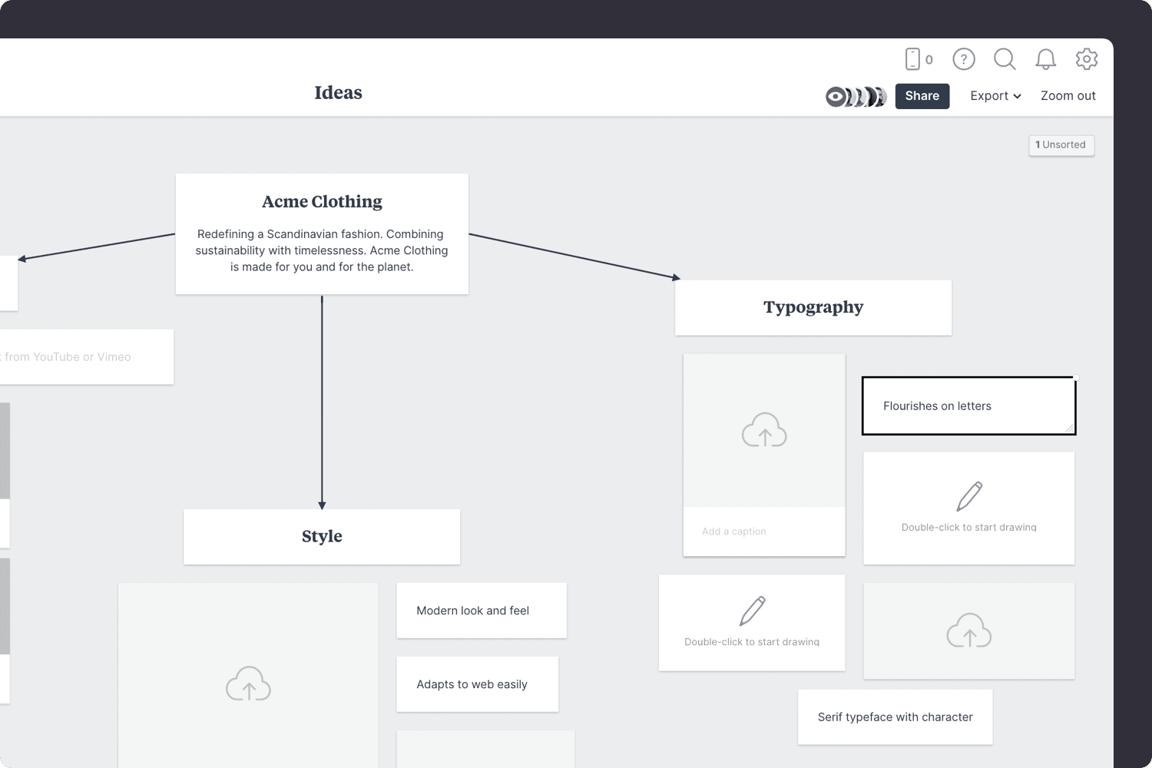Click pencil icon in sketch card above Serif note
The height and width of the screenshot is (768, 1152).
[x=752, y=611]
